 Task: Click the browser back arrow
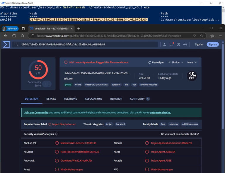pos(6,36)
